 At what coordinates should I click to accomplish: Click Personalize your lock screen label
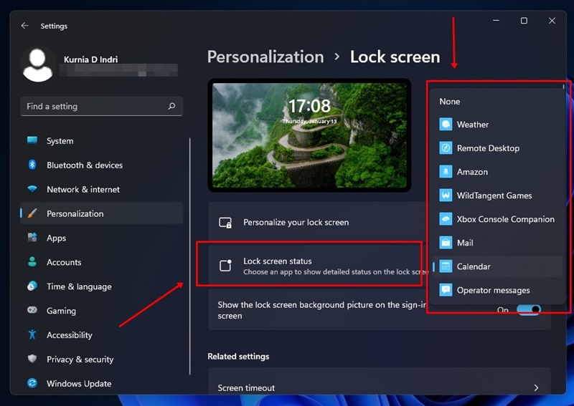pos(296,222)
